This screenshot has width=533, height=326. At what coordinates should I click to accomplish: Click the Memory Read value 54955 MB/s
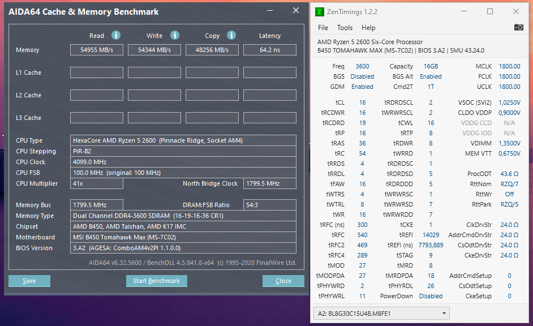point(97,50)
